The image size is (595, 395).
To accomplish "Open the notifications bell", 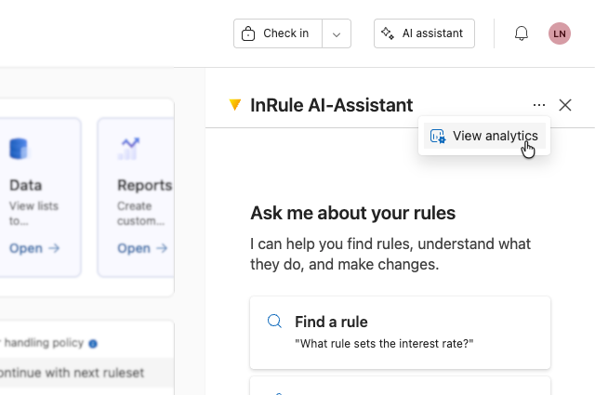I will click(522, 33).
